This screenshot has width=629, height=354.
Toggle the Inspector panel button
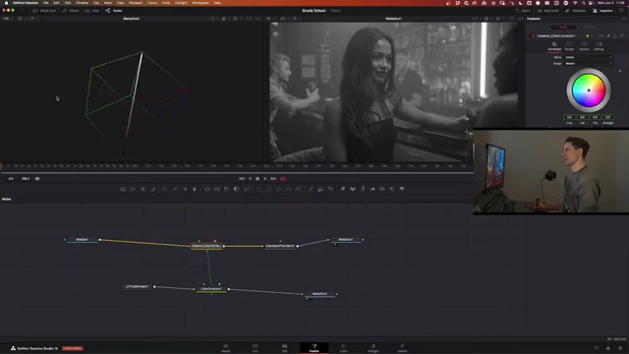click(x=602, y=11)
